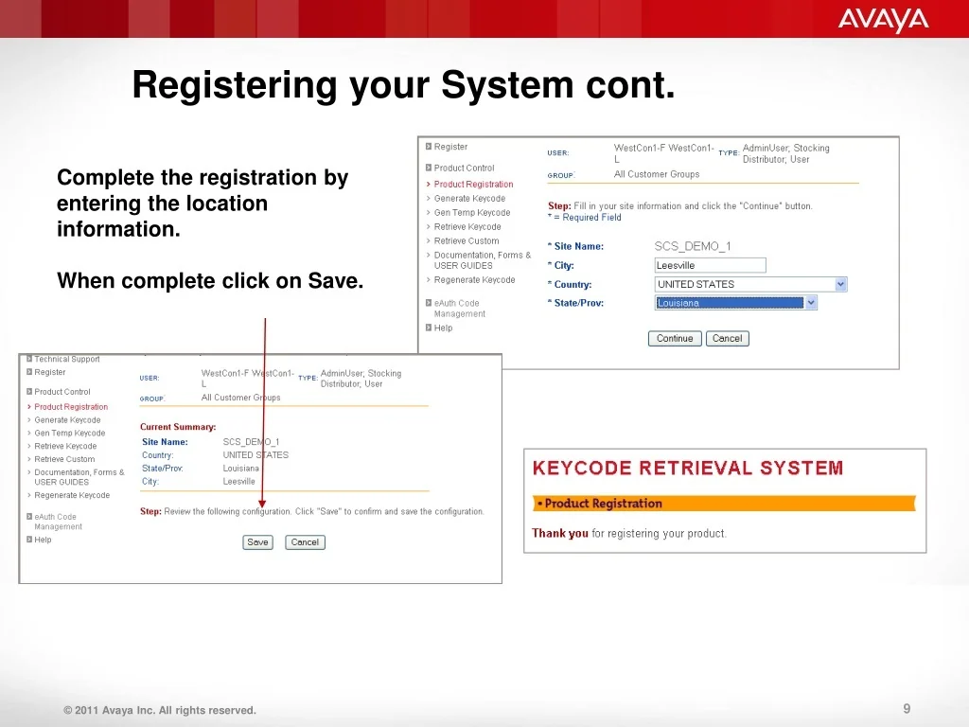Viewport: 969px width, 727px height.
Task: Click the Technical Support icon in lower panel
Action: [29, 359]
